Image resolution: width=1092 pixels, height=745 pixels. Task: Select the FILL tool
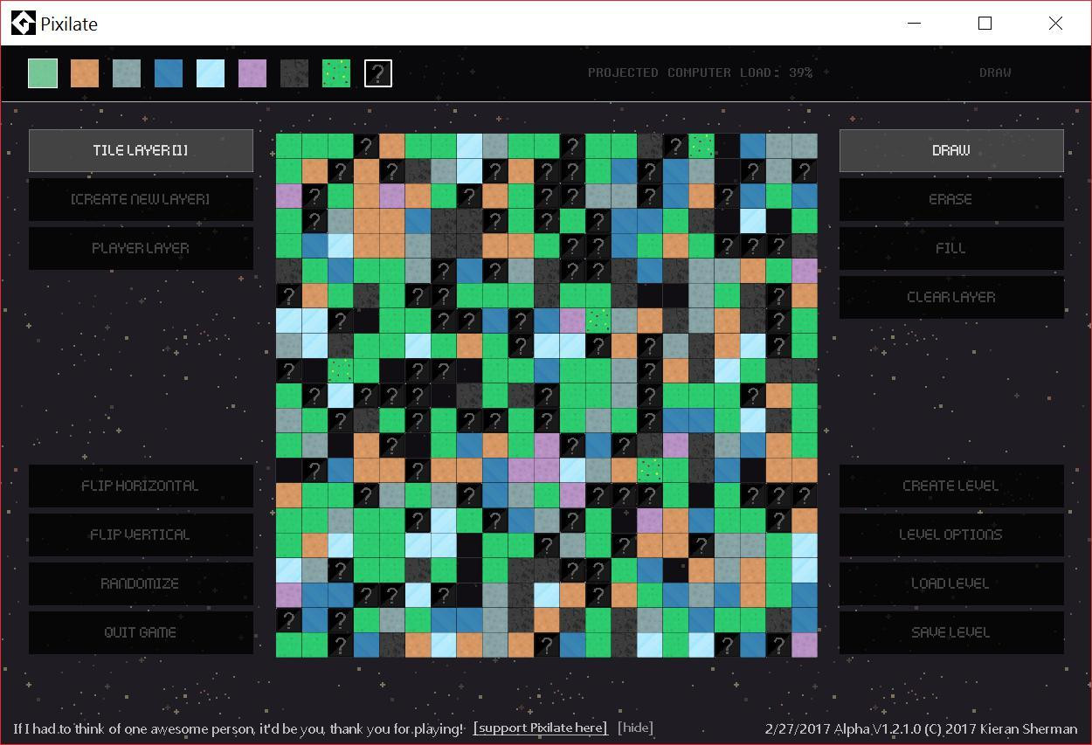[951, 248]
